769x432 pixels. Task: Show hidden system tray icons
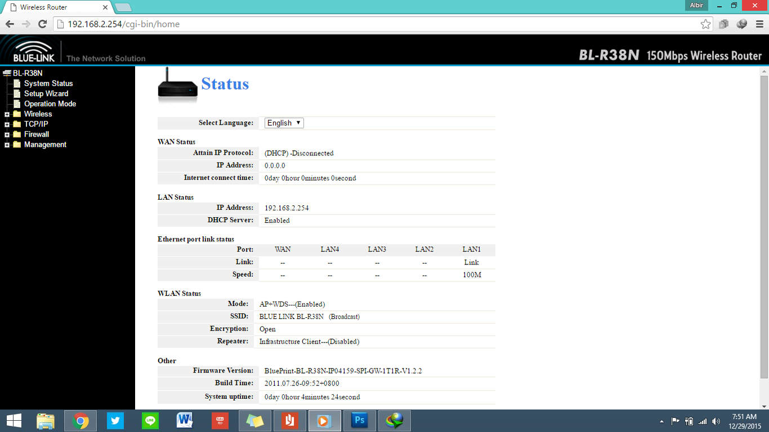click(x=661, y=421)
